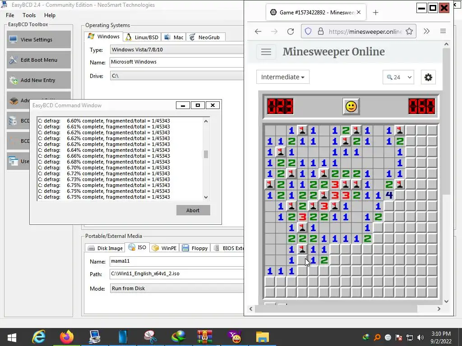Viewport: 462px width, 346px height.
Task: Select Add New Entry in EasyBCD Toolbox
Action: tap(39, 80)
